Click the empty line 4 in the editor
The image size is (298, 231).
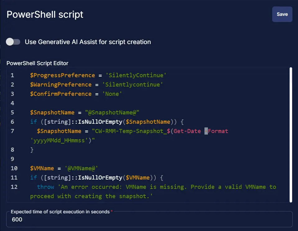click(x=124, y=103)
